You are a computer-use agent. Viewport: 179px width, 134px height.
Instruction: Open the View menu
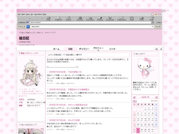28,14
